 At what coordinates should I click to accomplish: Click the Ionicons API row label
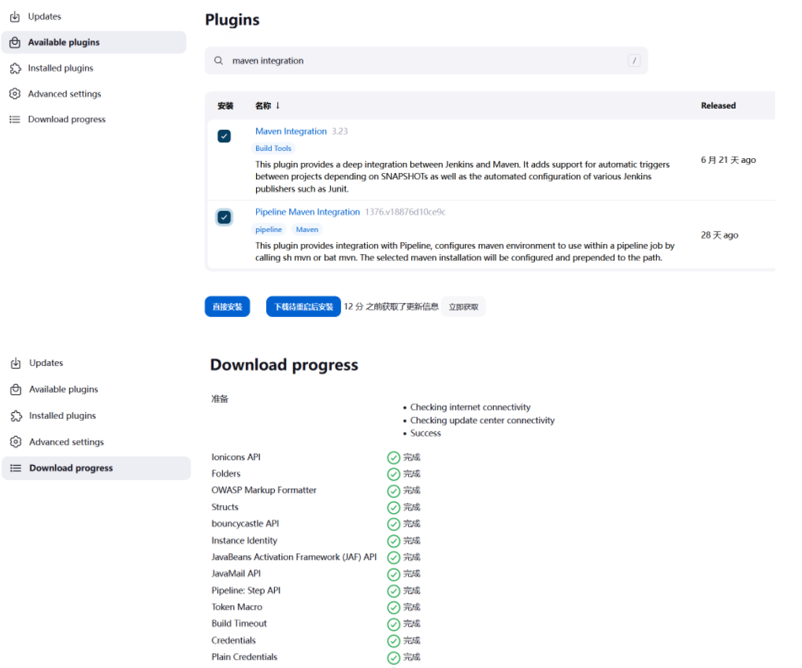click(236, 457)
